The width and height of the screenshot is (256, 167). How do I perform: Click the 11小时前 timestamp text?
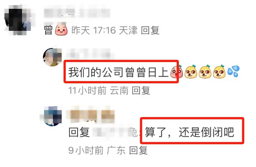point(87,91)
